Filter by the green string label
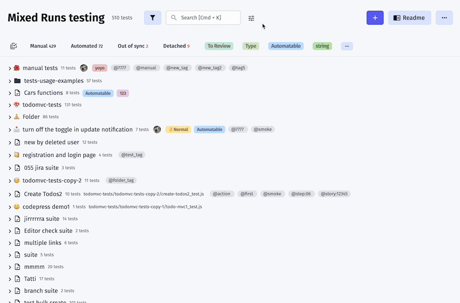The image size is (460, 303). [322, 46]
